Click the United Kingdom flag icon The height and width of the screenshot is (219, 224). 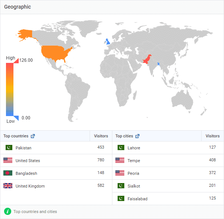tap(8, 186)
